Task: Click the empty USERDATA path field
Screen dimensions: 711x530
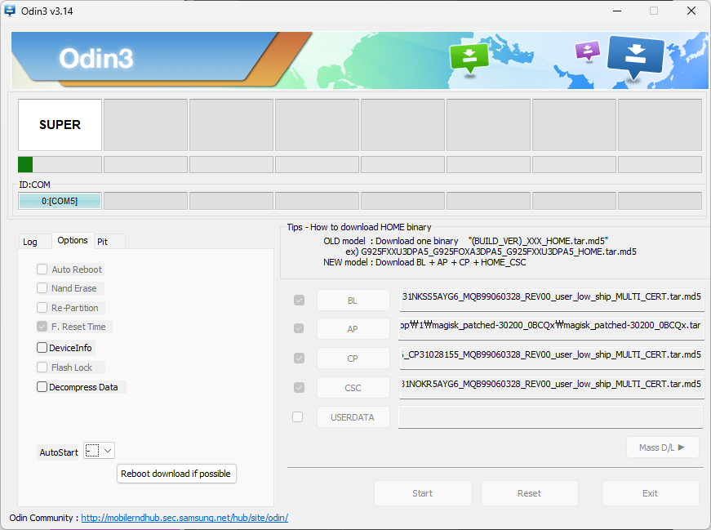Action: [550, 417]
